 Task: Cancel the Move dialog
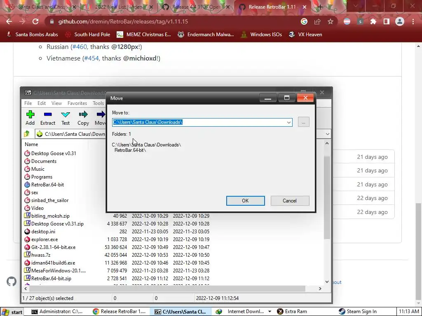[x=290, y=201]
